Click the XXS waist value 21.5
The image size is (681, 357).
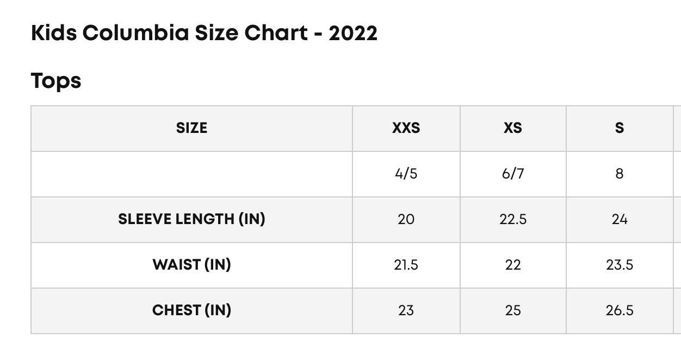click(x=406, y=265)
